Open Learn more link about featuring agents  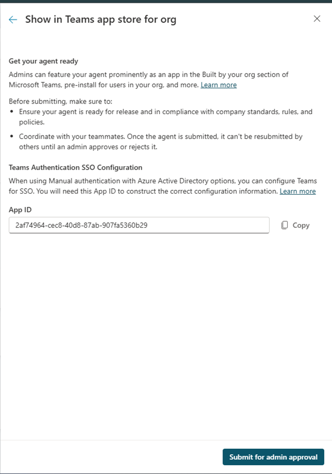click(219, 85)
